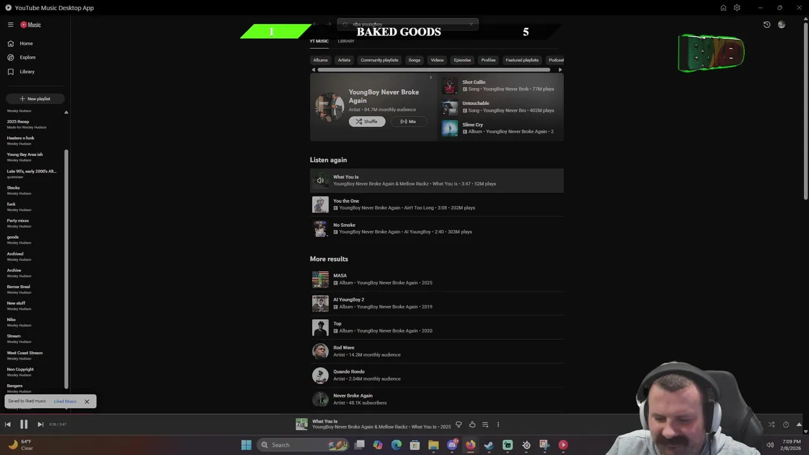Click the filter chips horizontal scrollbar
The height and width of the screenshot is (455, 809).
coord(434,70)
